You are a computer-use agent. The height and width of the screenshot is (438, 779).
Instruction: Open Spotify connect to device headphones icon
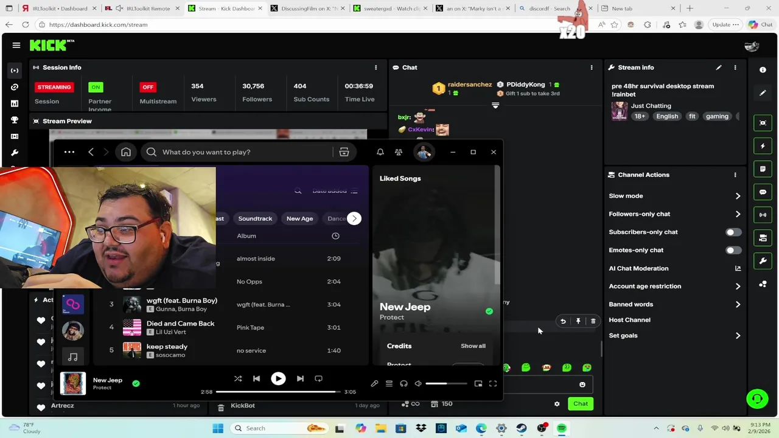click(x=403, y=383)
